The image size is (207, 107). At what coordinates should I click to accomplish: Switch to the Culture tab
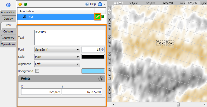[x=8, y=31]
